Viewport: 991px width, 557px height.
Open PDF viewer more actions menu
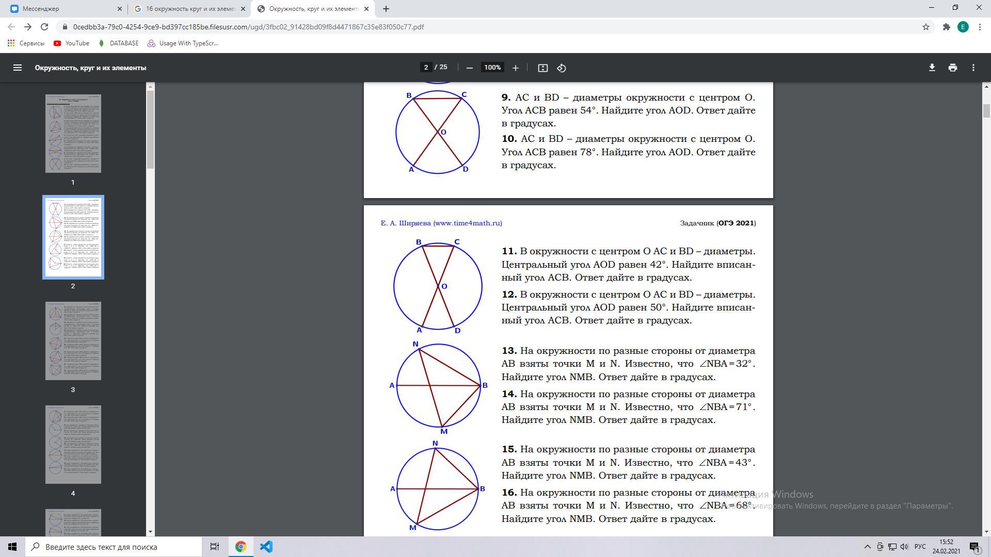973,68
